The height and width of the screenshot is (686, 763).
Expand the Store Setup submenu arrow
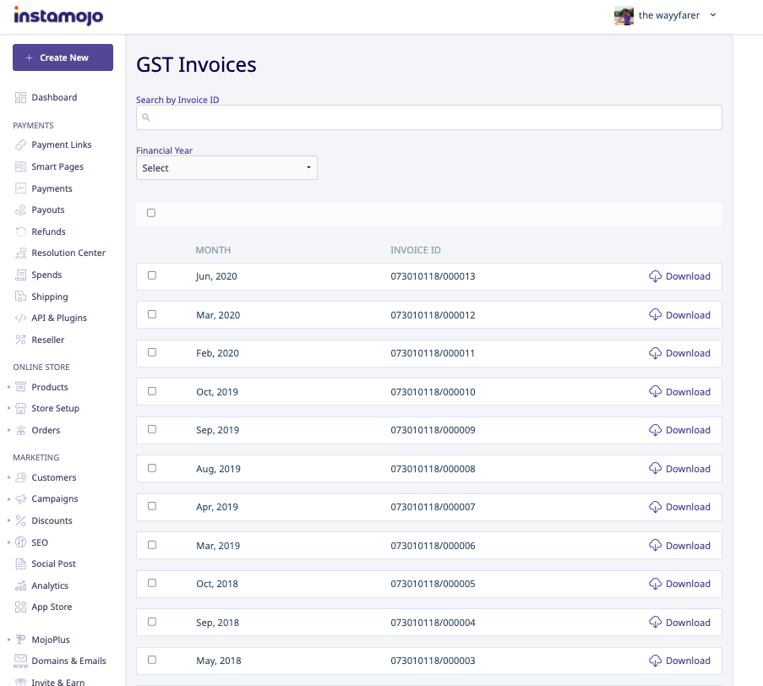coord(8,408)
